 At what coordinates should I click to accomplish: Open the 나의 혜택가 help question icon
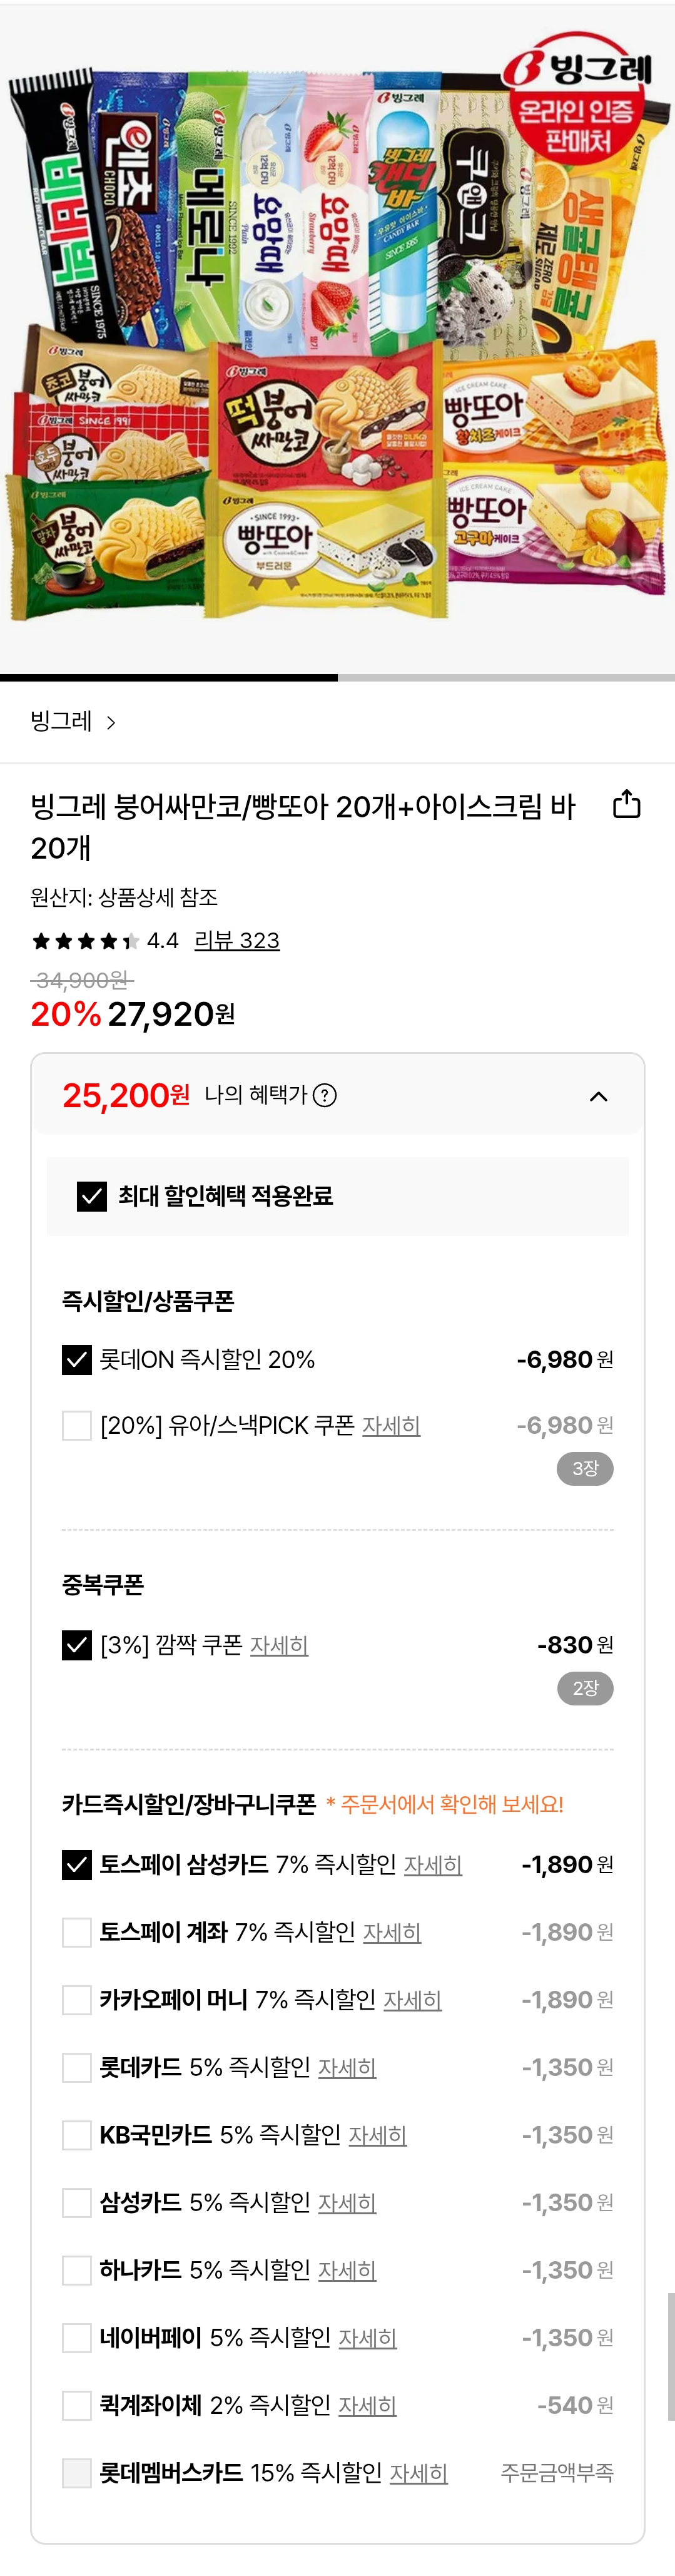(325, 1096)
